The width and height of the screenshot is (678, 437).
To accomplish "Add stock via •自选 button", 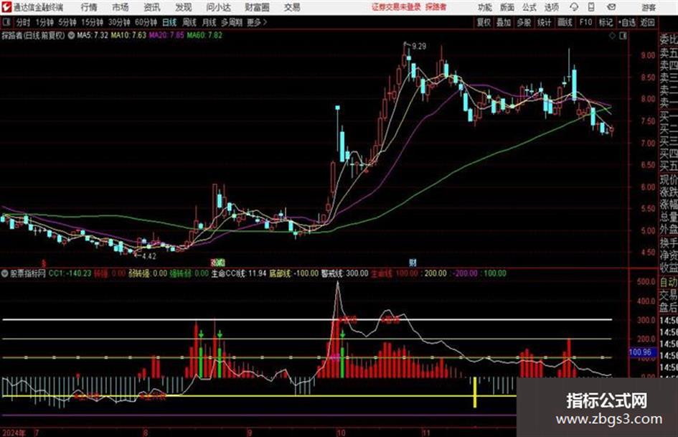I will point(626,22).
